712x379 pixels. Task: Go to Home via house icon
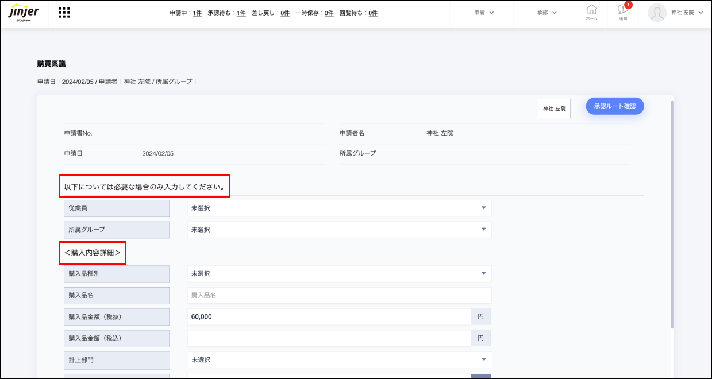point(591,13)
